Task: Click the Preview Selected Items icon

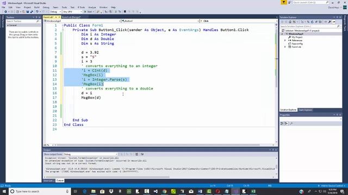Action: [x=334, y=22]
